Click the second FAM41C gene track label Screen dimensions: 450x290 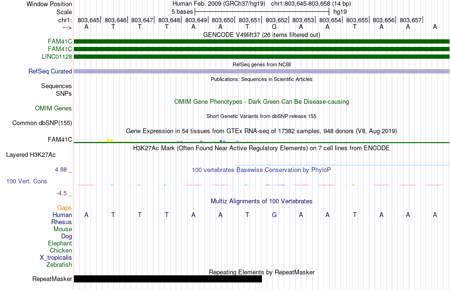(x=60, y=49)
